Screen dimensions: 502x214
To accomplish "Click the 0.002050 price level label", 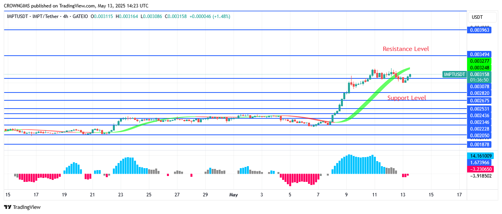I will (480, 136).
